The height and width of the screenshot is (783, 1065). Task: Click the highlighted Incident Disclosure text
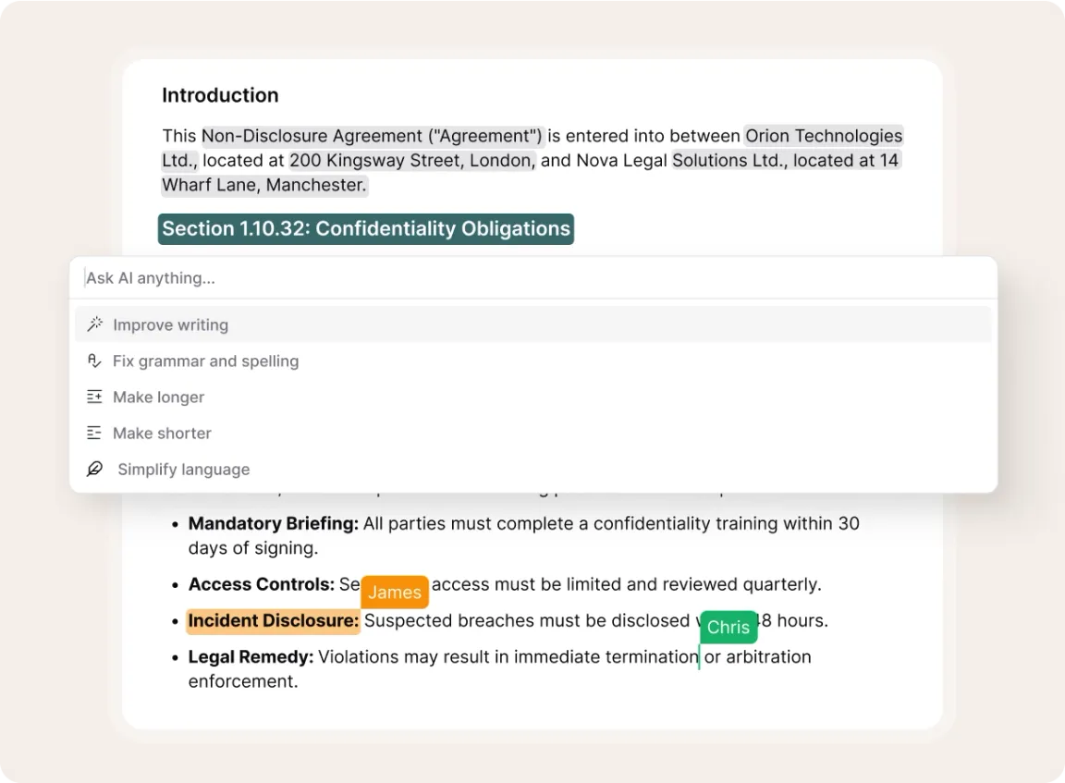click(x=274, y=620)
